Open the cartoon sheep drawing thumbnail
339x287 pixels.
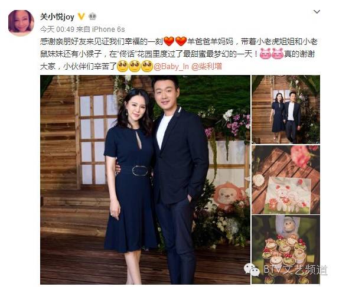[x=286, y=180]
